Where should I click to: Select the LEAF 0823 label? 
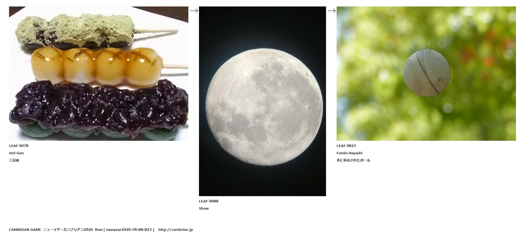[346, 146]
